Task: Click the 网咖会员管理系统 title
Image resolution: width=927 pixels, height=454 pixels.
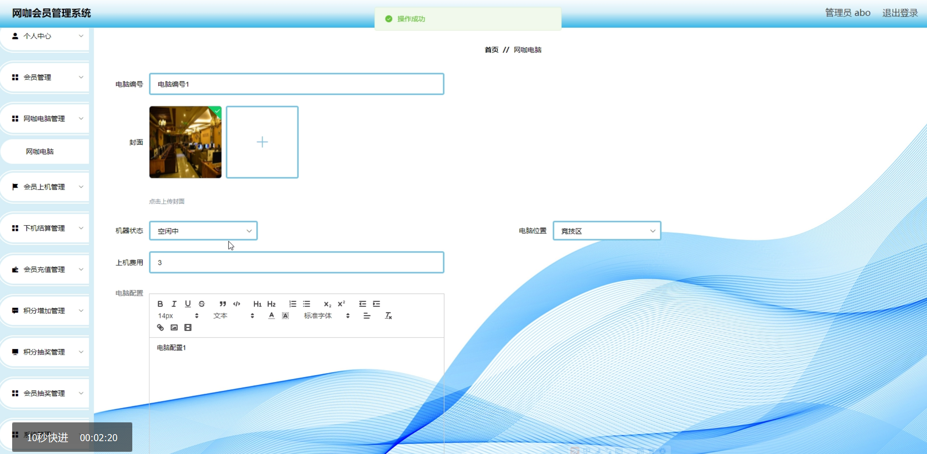Action: click(x=51, y=13)
